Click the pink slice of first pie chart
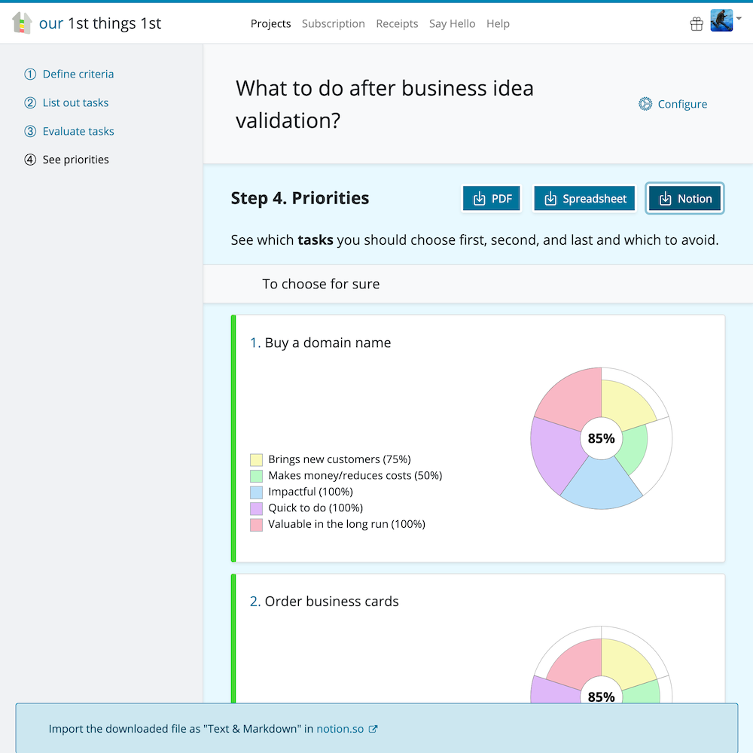Viewport: 753px width, 753px height. point(572,400)
